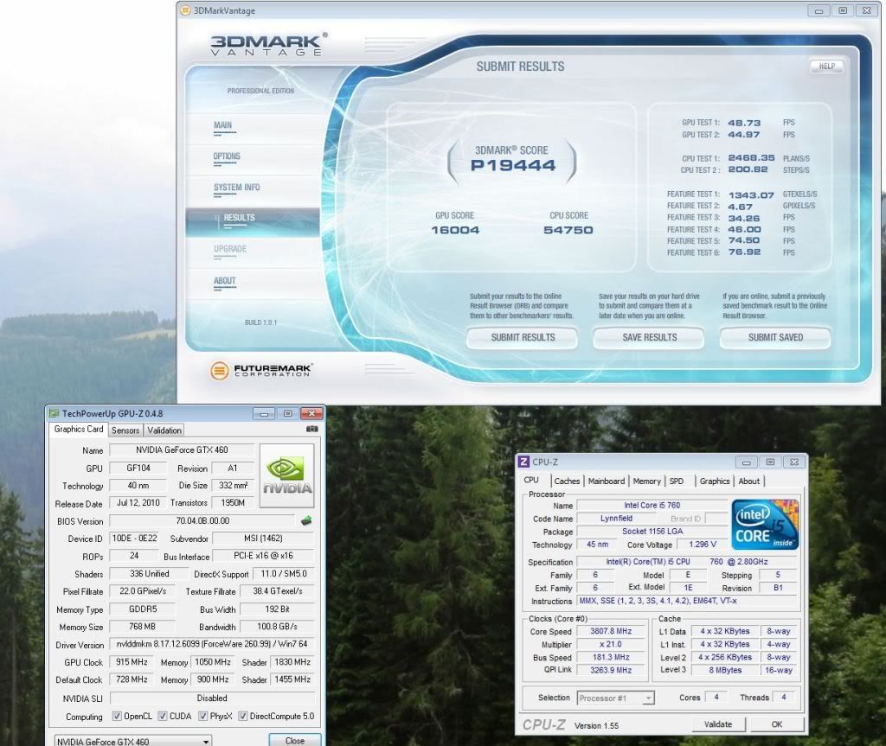Open the About tab in CPU-Z
The width and height of the screenshot is (886, 746).
point(749,481)
